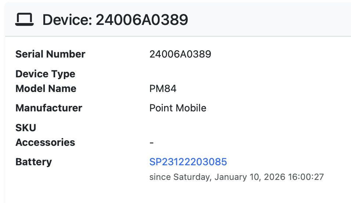This screenshot has width=351, height=203.
Task: Click the SKU field label
Action: coord(26,128)
